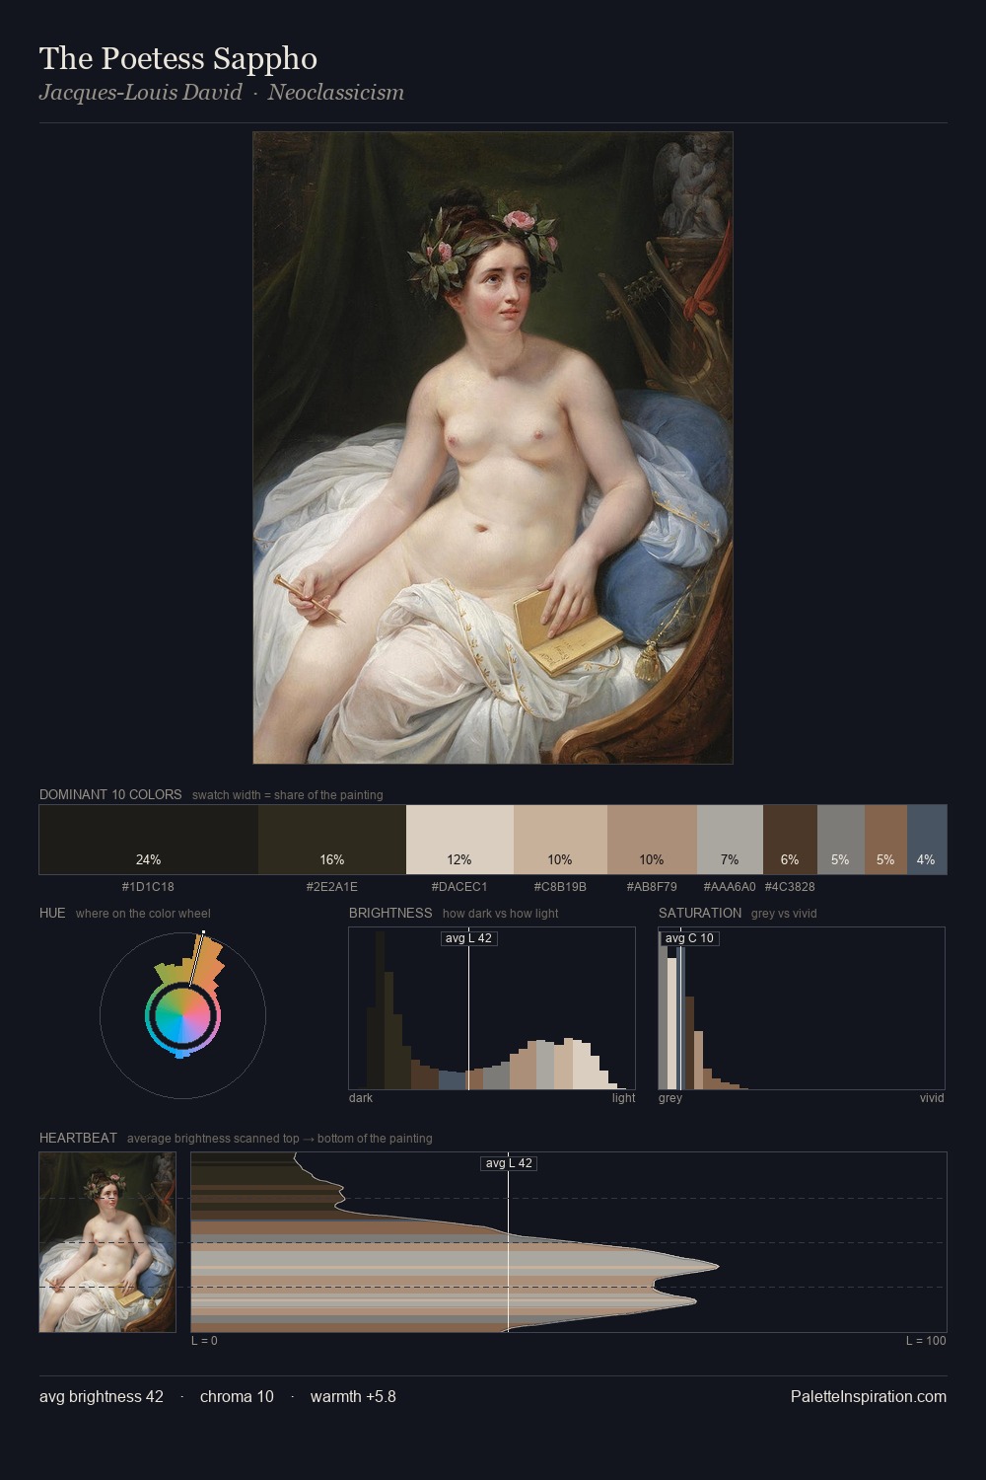Click hex label '#AB8F79'
Screen dimensions: 986x1480
coord(652,887)
